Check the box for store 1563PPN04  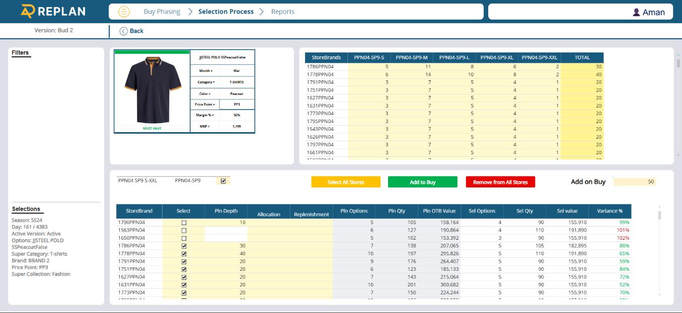[x=184, y=231]
